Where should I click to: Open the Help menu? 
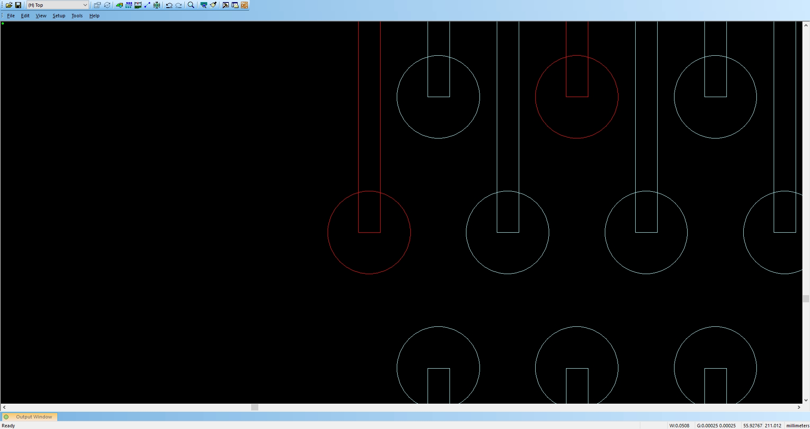pos(94,16)
